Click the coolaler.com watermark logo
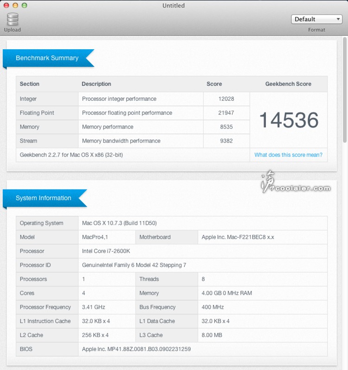The height and width of the screenshot is (370, 348). pos(295,184)
